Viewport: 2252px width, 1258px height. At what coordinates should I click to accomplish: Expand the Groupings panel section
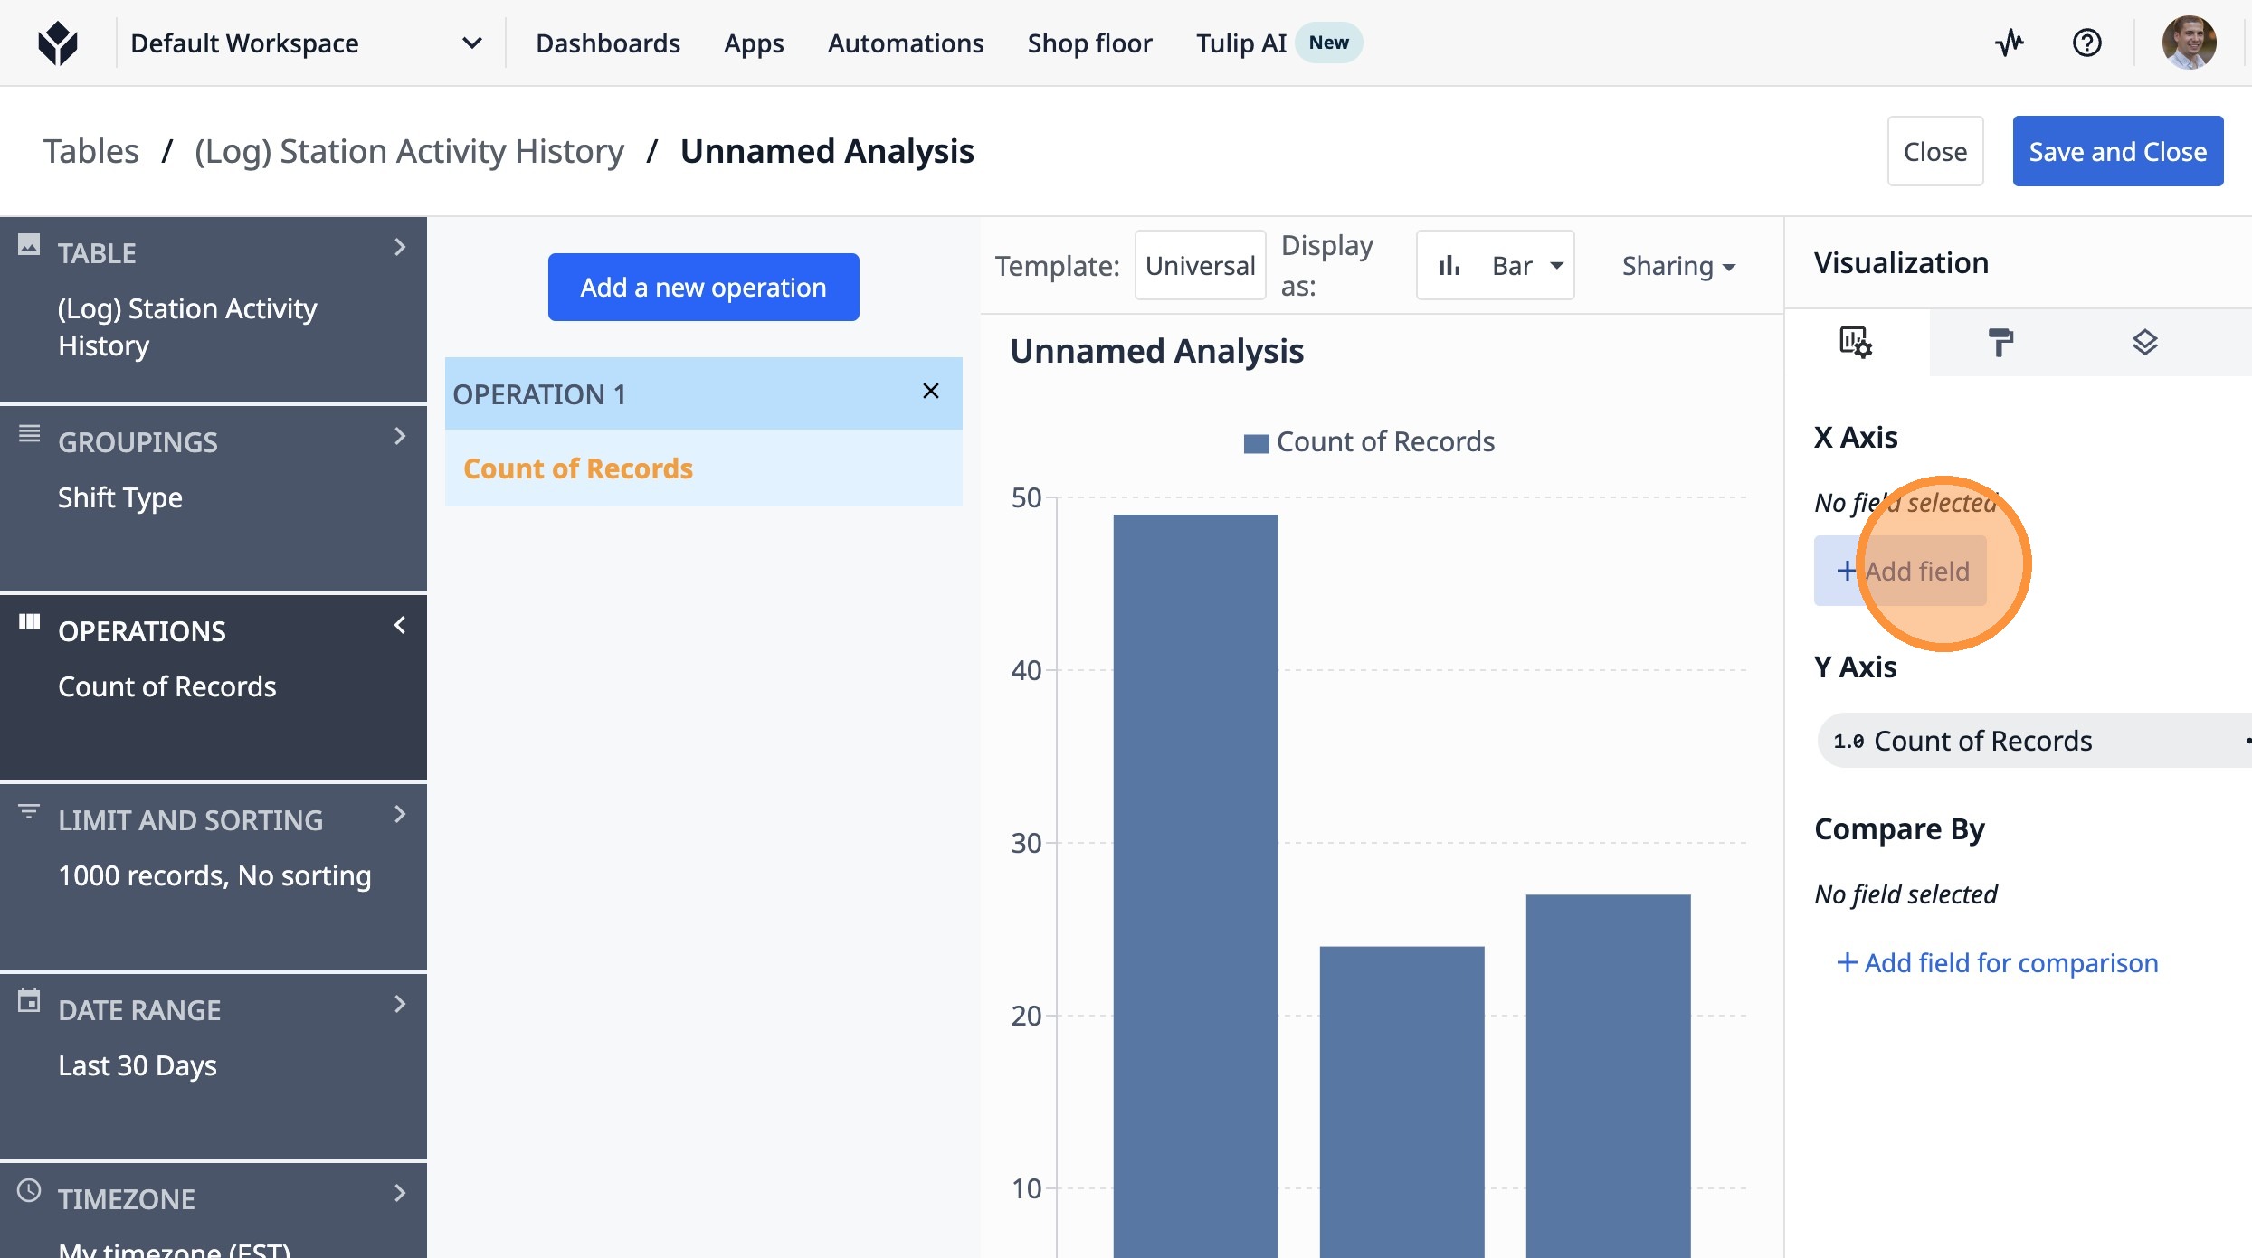pos(399,437)
